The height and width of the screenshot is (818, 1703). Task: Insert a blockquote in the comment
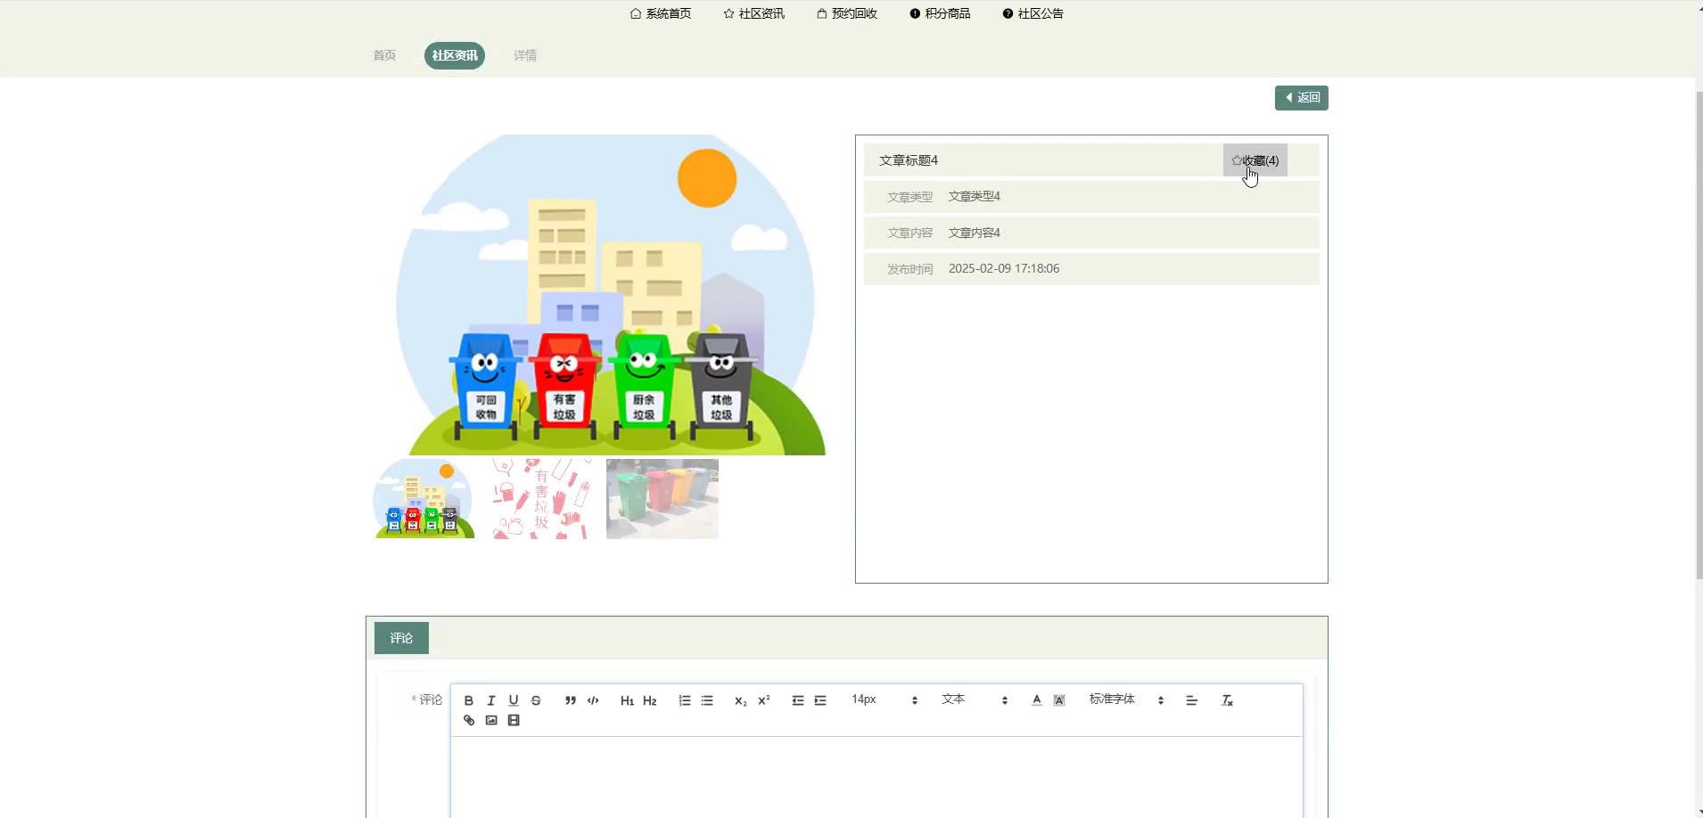pos(571,700)
